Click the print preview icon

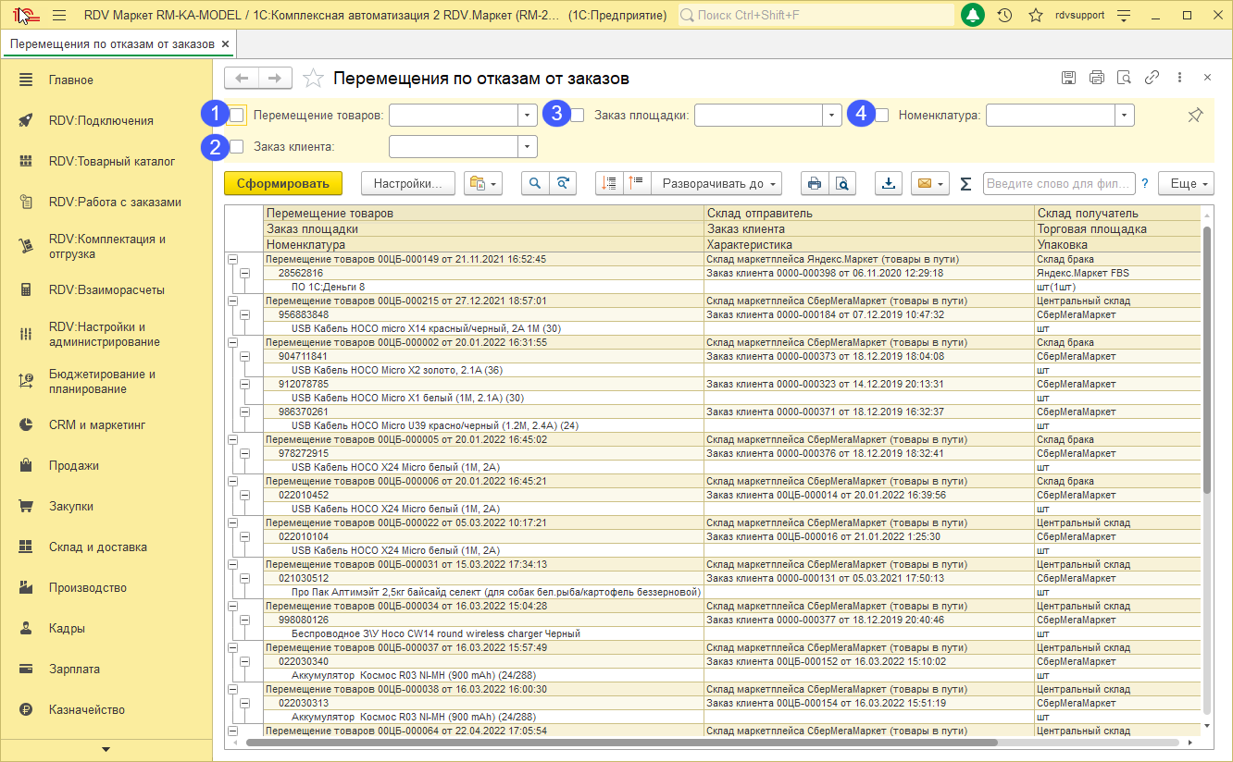coord(841,184)
